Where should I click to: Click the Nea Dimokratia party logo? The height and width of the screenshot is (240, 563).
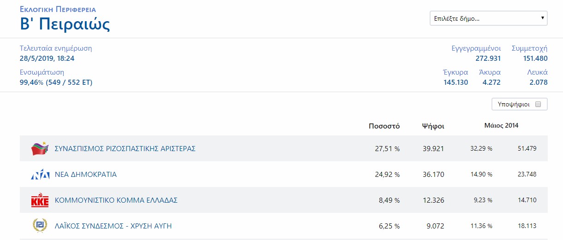pos(40,175)
